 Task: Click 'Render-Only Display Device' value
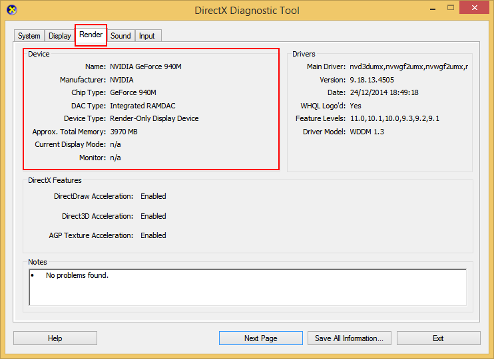[154, 118]
